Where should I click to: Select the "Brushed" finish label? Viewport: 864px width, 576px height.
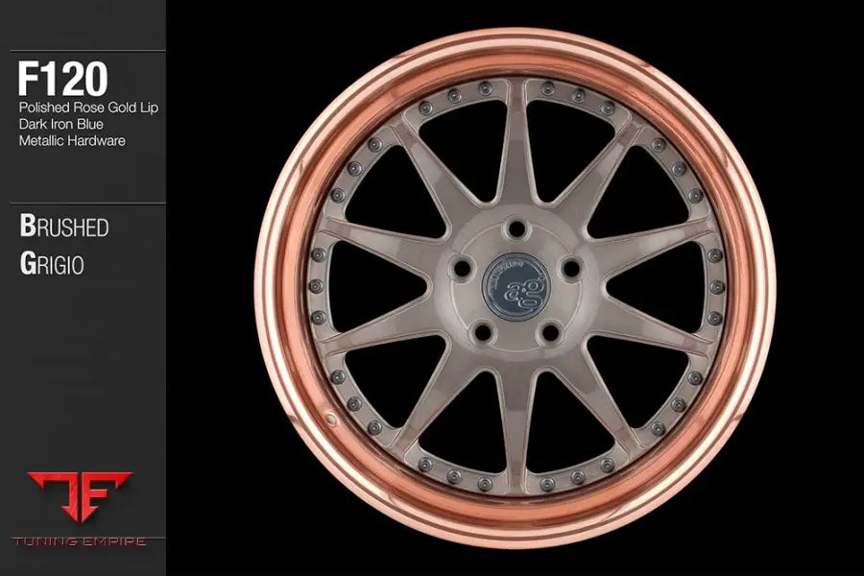64,228
